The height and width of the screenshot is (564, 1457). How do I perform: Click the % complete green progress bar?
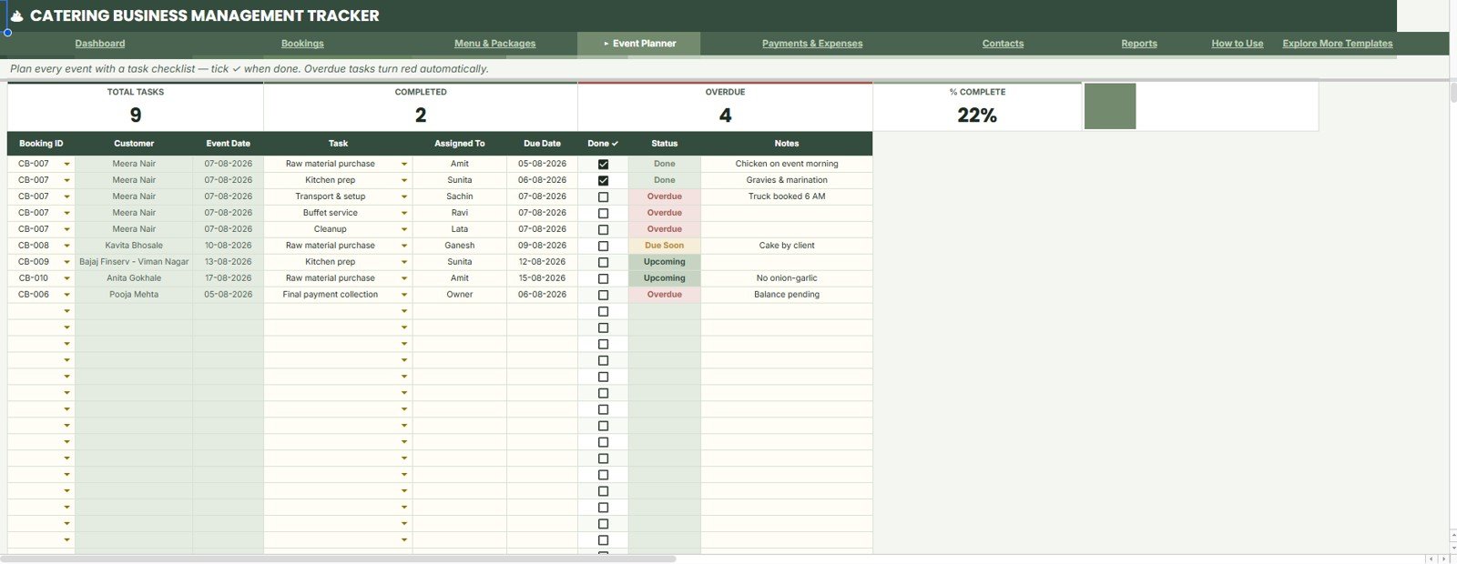(1110, 106)
